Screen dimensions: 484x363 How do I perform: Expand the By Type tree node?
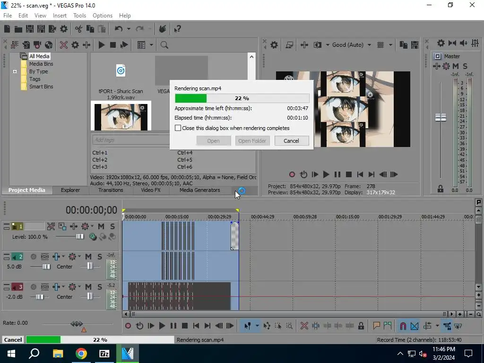click(x=15, y=72)
